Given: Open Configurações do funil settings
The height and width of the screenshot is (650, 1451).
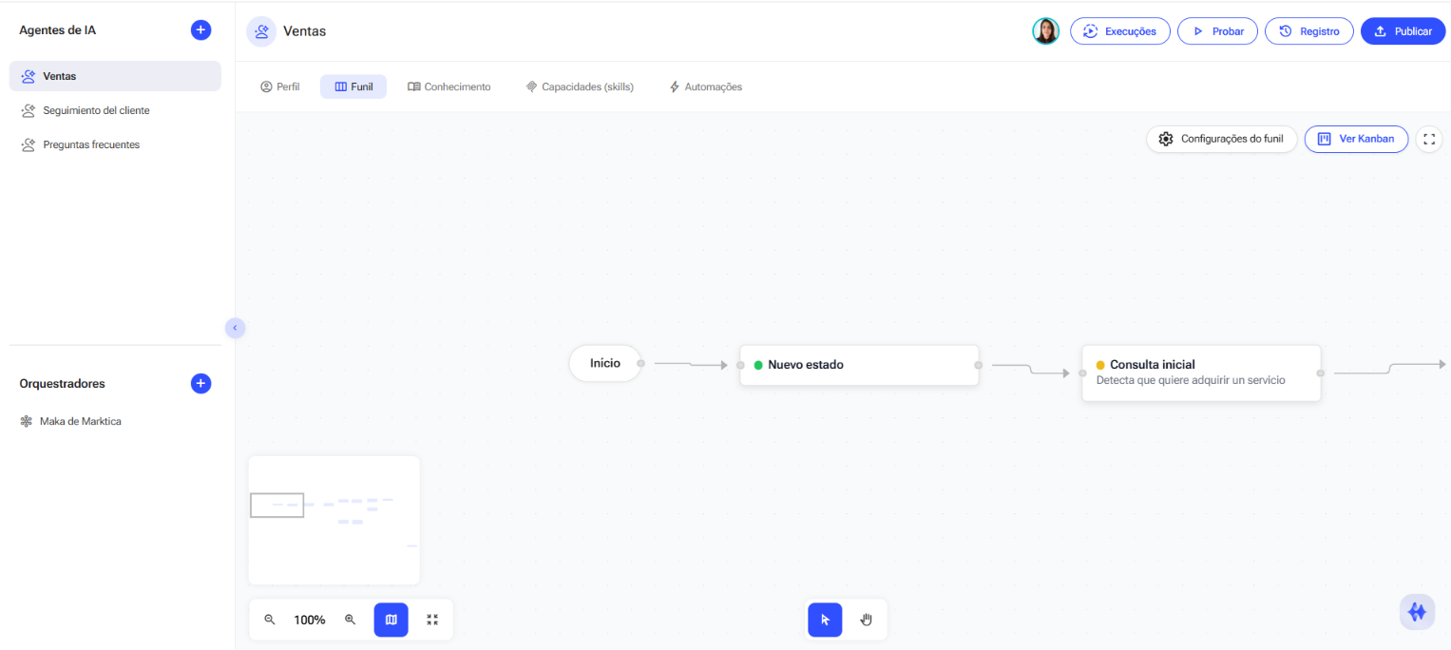Looking at the screenshot, I should point(1221,139).
